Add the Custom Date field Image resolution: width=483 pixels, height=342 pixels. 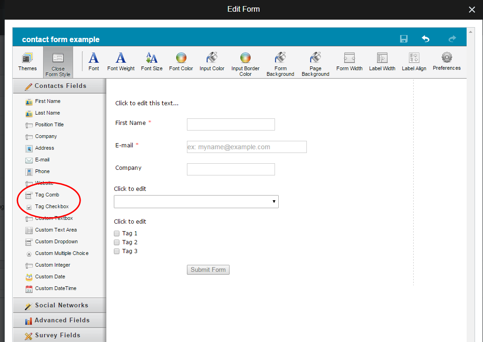tap(45, 277)
